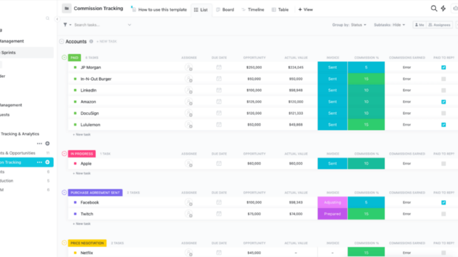Collapse the PRICE NEGOTIATION group
The height and width of the screenshot is (257, 458).
coord(64,243)
